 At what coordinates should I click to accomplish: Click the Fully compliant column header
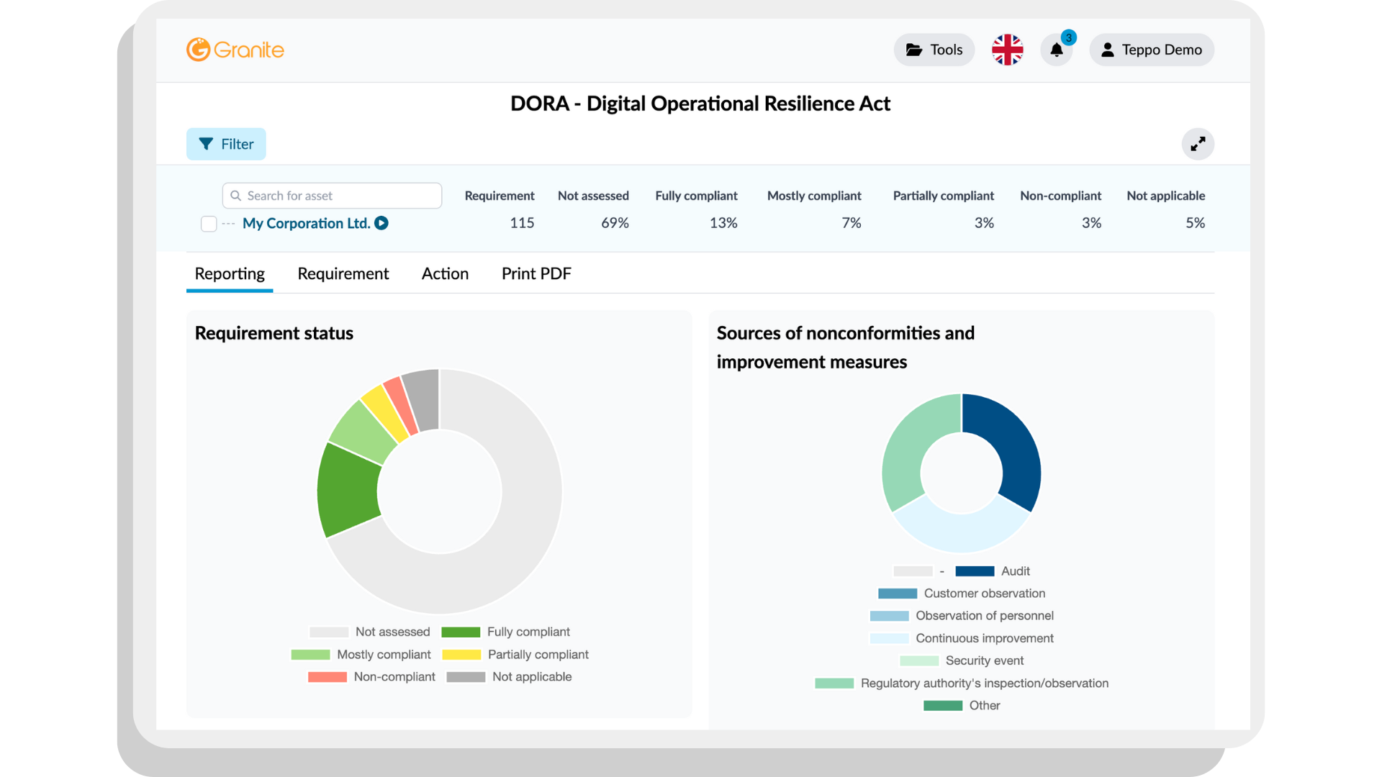tap(696, 196)
